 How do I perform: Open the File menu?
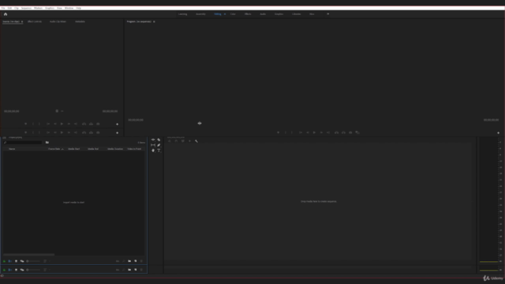click(x=3, y=8)
